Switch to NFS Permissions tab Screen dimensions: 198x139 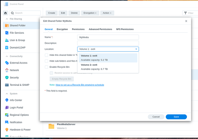[125, 29]
